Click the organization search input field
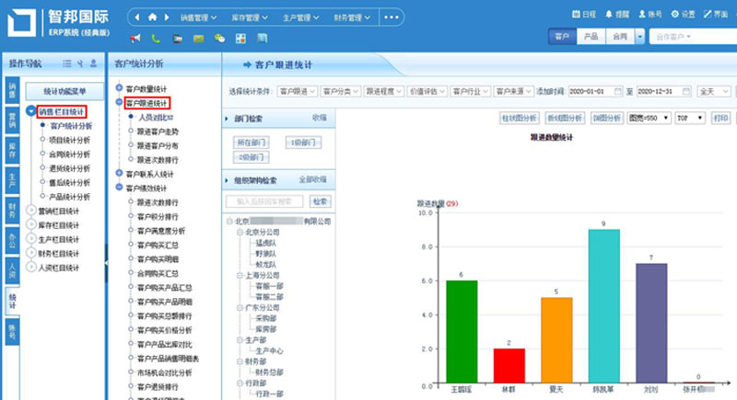The height and width of the screenshot is (400, 737). tap(265, 201)
